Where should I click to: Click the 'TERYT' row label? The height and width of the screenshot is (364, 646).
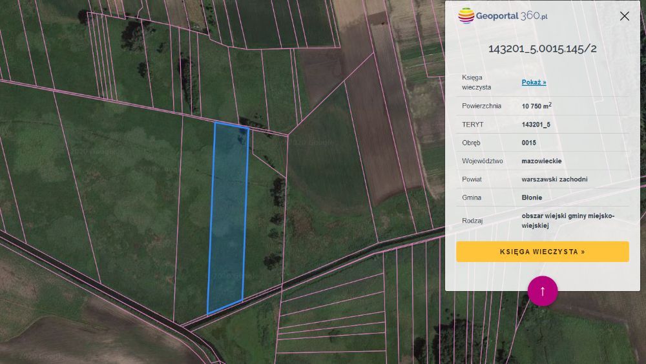click(473, 125)
